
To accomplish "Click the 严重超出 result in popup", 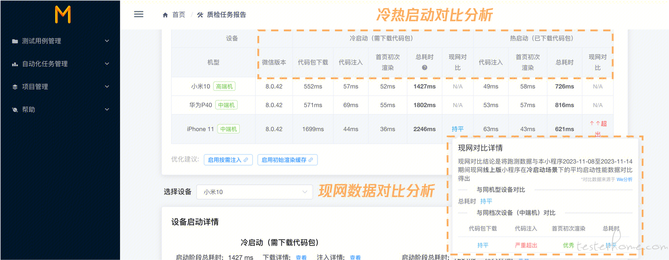I will (x=526, y=245).
